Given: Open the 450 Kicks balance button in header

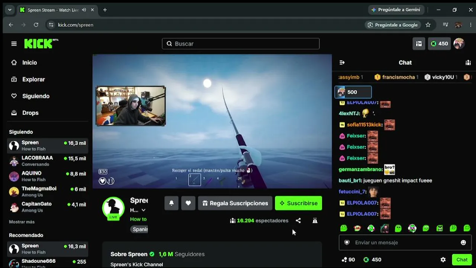Looking at the screenshot, I should click(x=439, y=44).
